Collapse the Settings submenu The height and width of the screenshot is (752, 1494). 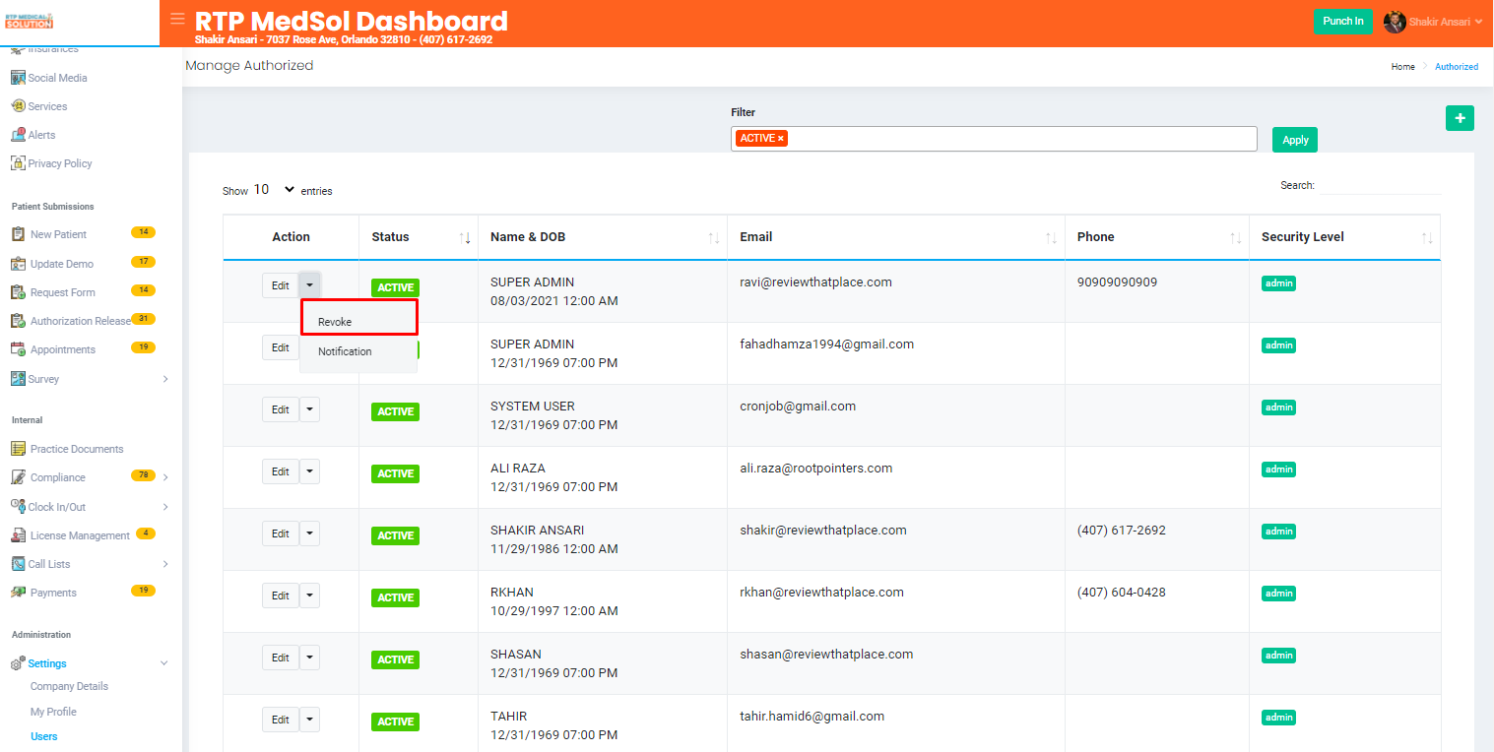pyautogui.click(x=164, y=663)
